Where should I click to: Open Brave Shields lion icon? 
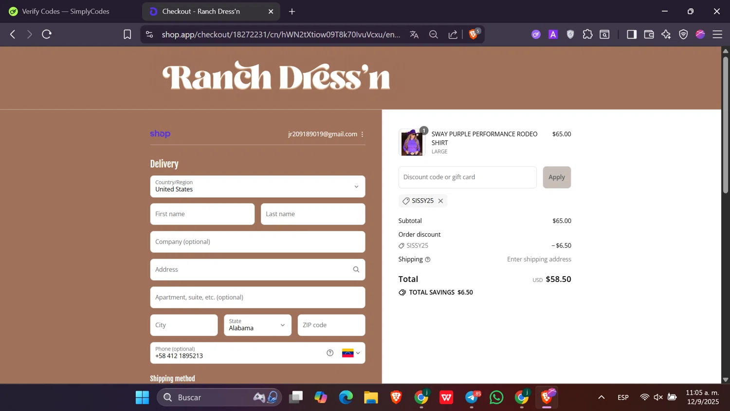[473, 34]
